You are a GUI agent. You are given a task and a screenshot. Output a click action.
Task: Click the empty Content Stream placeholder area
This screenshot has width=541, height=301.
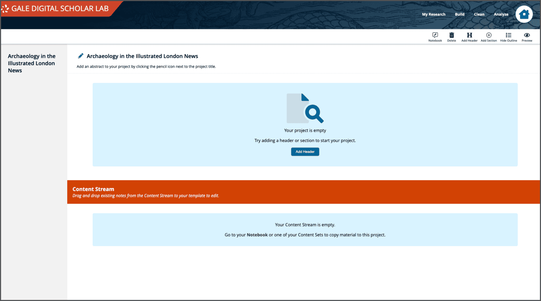[305, 229]
